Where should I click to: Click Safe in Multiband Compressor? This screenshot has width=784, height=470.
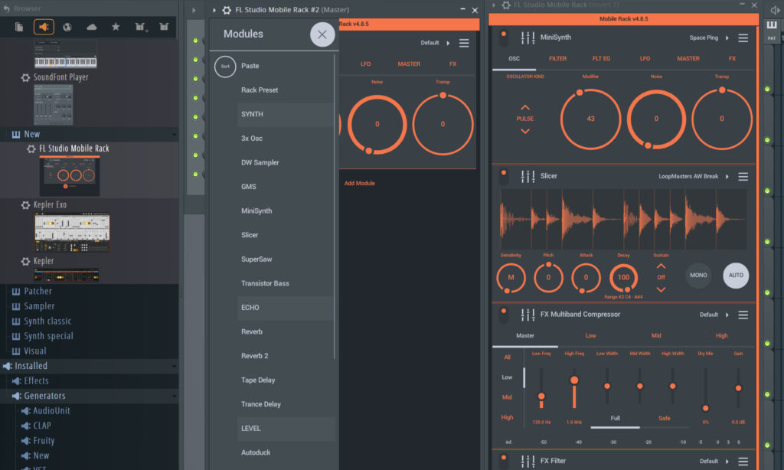(x=664, y=419)
